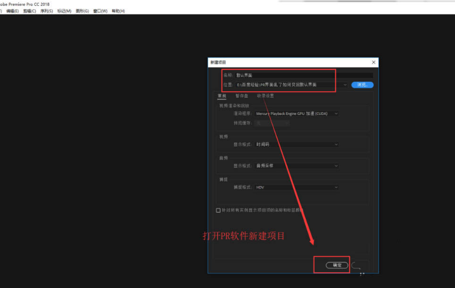Screen dimensions: 455x288
Task: Click the 名称 project name field
Action: (x=296, y=75)
